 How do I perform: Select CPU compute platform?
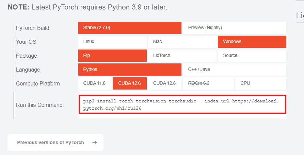(x=260, y=83)
